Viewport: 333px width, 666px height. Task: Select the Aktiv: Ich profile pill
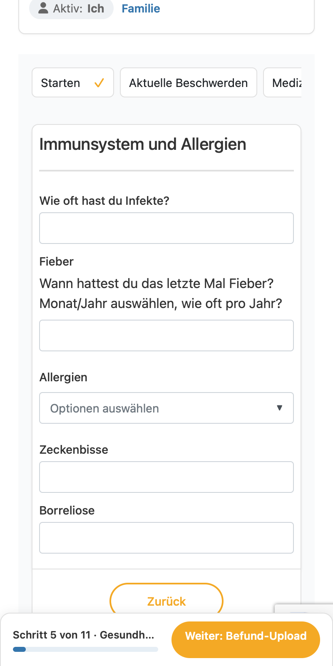71,8
